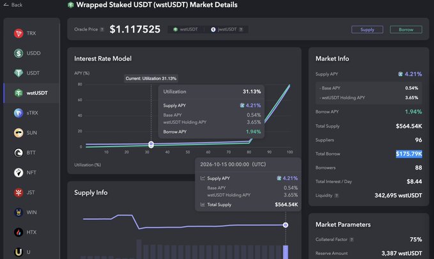Image resolution: width=434 pixels, height=259 pixels.
Task: Click current utilization marker on interest rate chart
Action: point(151,145)
